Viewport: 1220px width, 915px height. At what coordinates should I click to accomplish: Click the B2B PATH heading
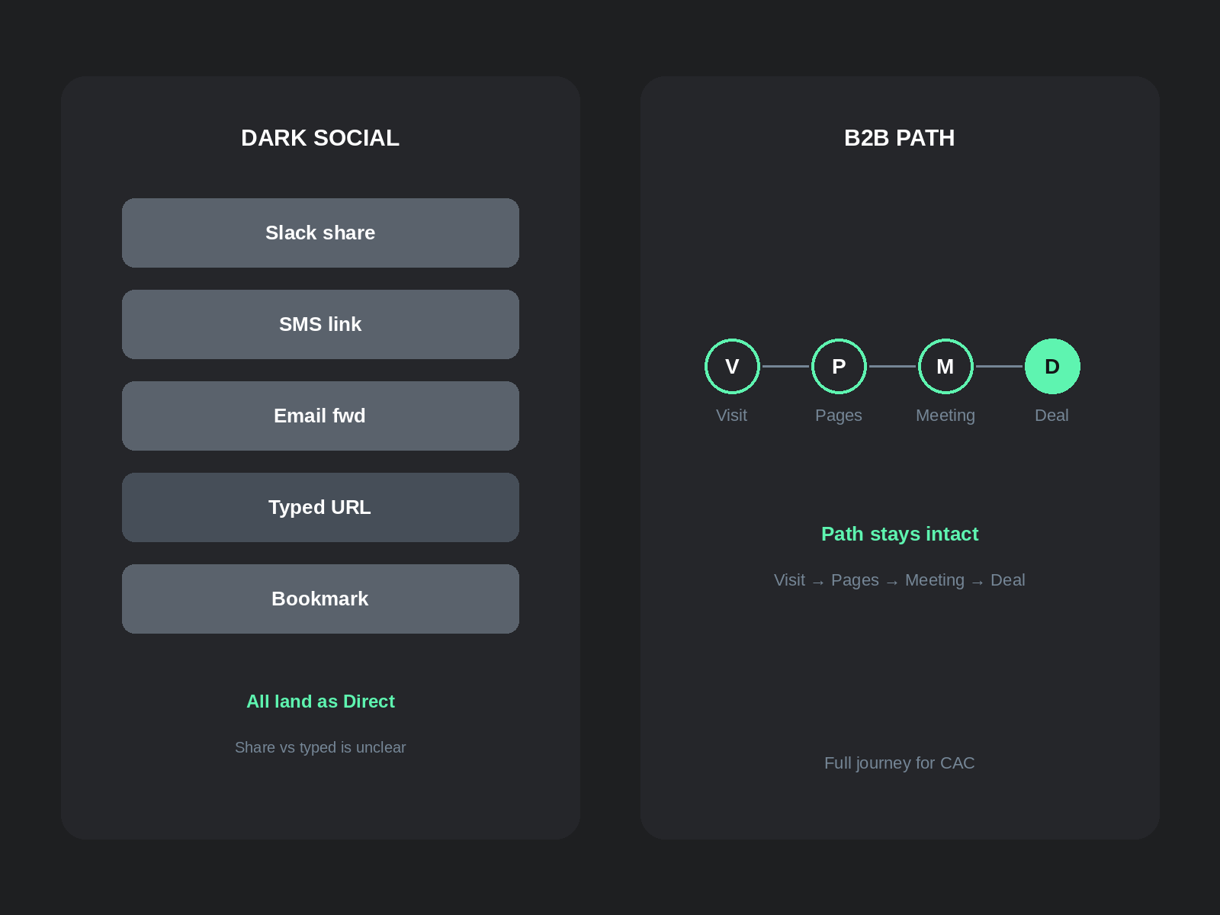coord(900,138)
